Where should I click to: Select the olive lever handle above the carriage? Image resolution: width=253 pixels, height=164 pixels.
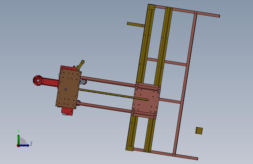click(x=80, y=65)
